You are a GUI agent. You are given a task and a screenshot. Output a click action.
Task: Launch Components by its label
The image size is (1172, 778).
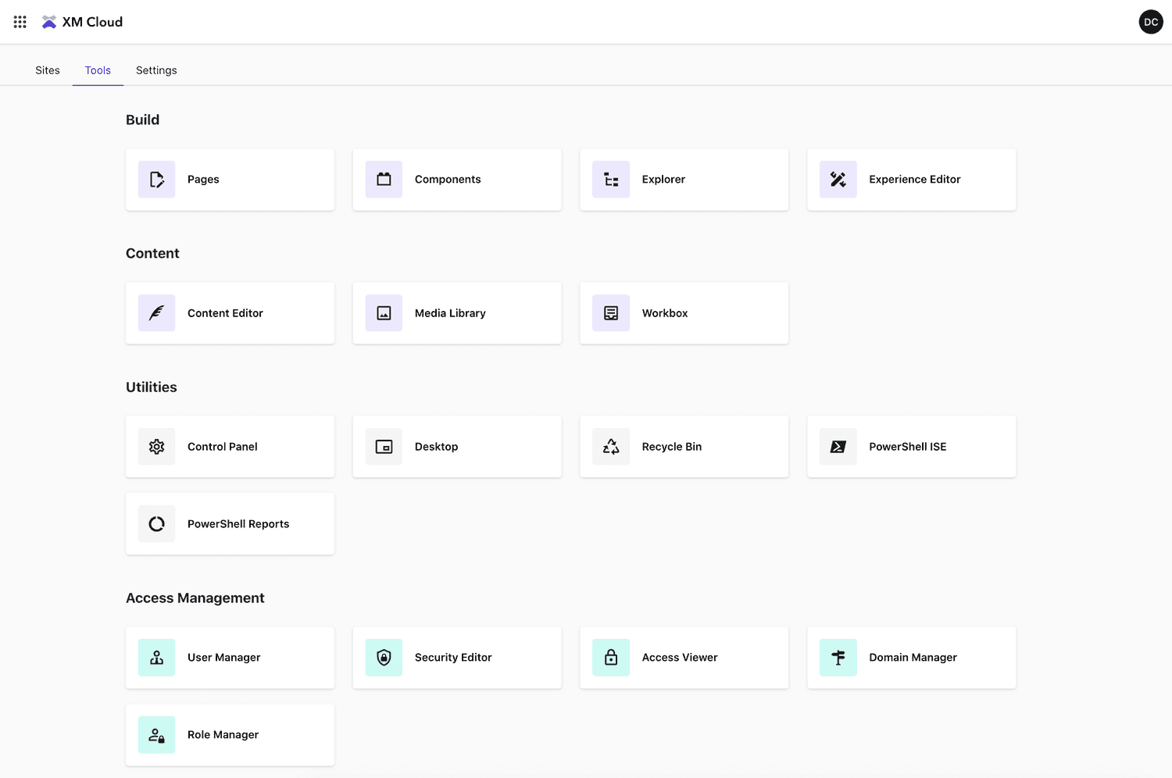pos(448,180)
